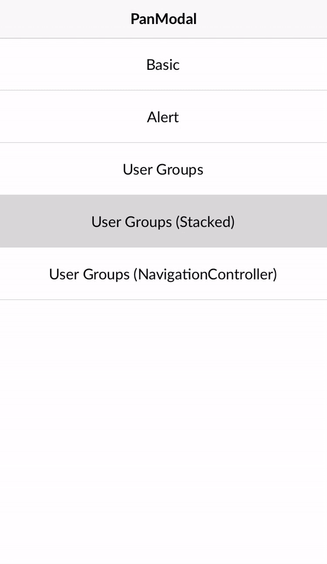The width and height of the screenshot is (327, 564).
Task: Select the Alert row
Action: 163,117
